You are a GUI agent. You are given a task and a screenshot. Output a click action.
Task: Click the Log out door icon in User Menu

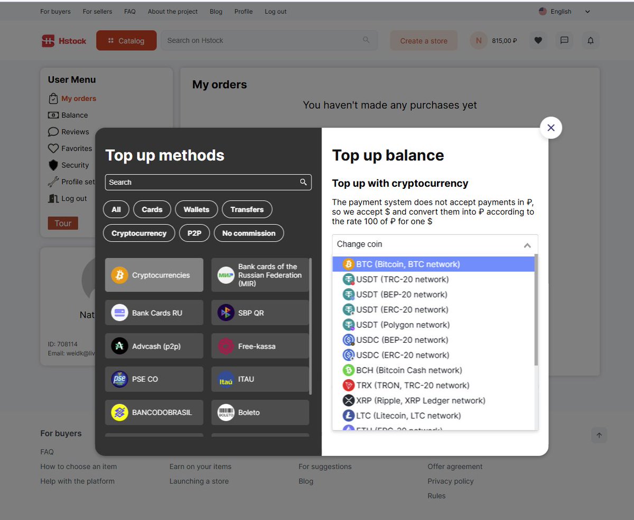[53, 198]
